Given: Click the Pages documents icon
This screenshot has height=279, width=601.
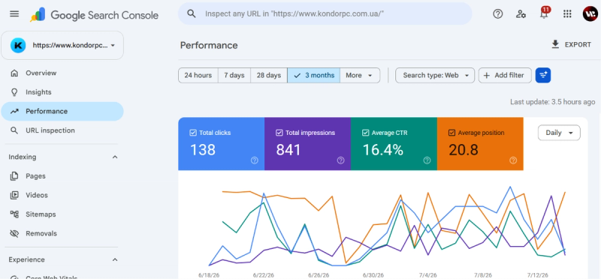Looking at the screenshot, I should (14, 176).
